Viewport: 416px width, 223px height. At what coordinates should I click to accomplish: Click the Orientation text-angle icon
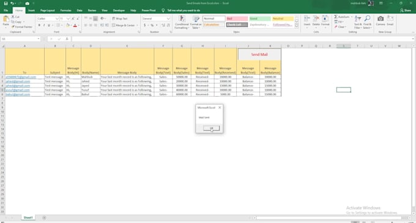click(102, 18)
